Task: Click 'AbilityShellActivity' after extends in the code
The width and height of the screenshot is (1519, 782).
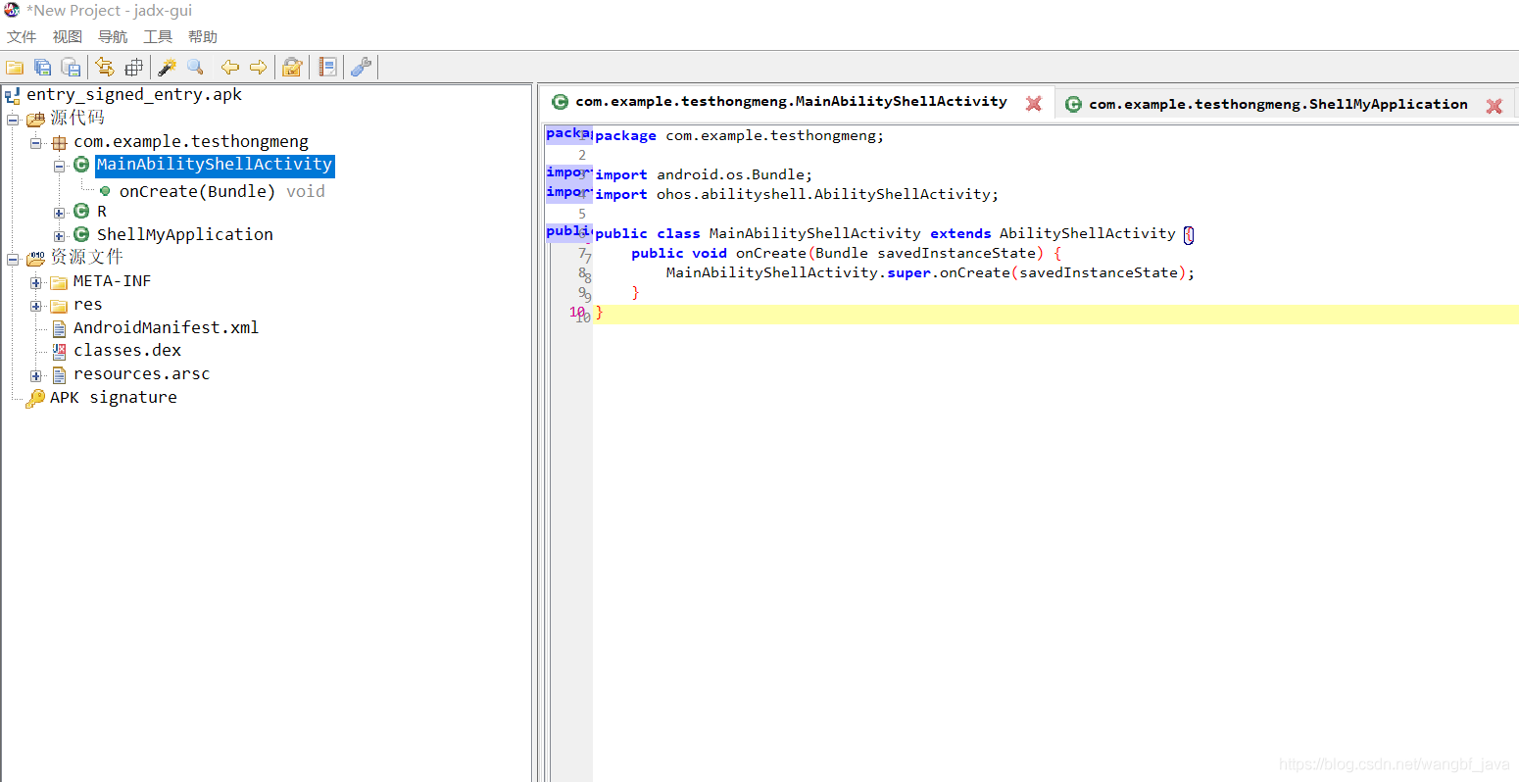Action: pyautogui.click(x=1087, y=233)
